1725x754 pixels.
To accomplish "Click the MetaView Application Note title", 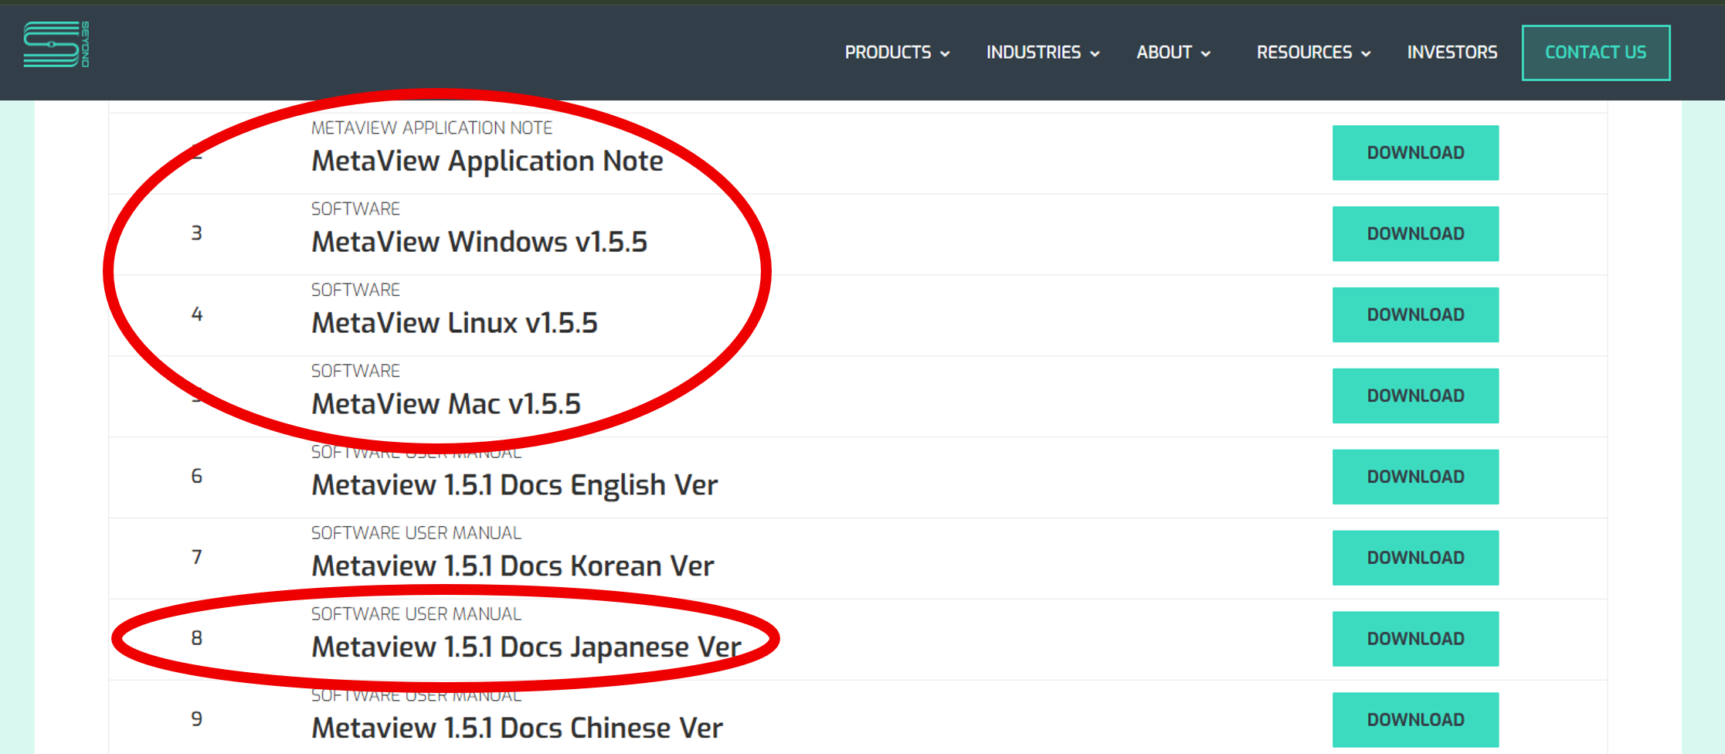I will coord(487,161).
